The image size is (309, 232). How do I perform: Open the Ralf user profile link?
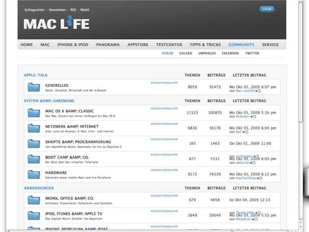238,132
